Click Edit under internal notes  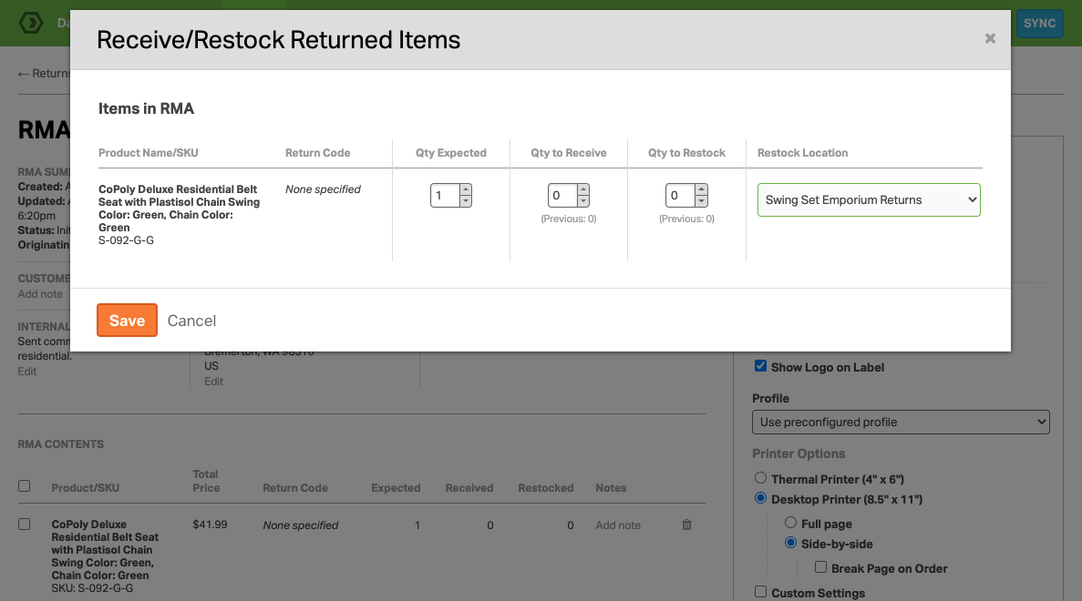(x=27, y=371)
